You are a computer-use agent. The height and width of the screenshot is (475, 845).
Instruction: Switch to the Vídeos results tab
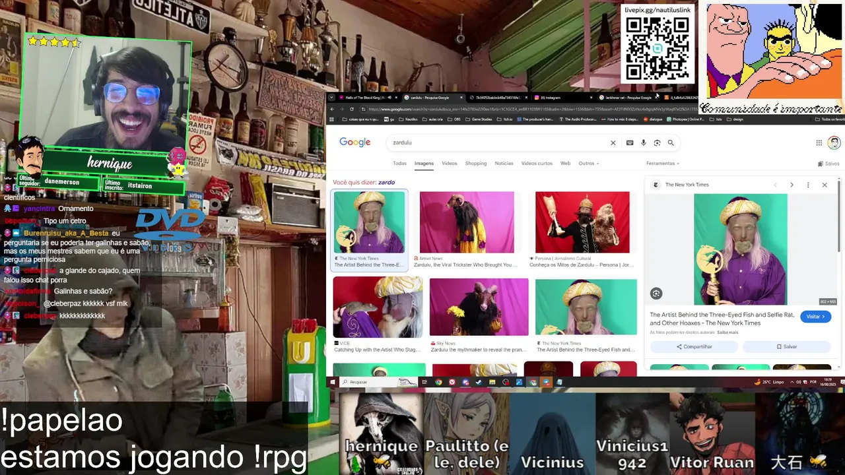coord(450,164)
